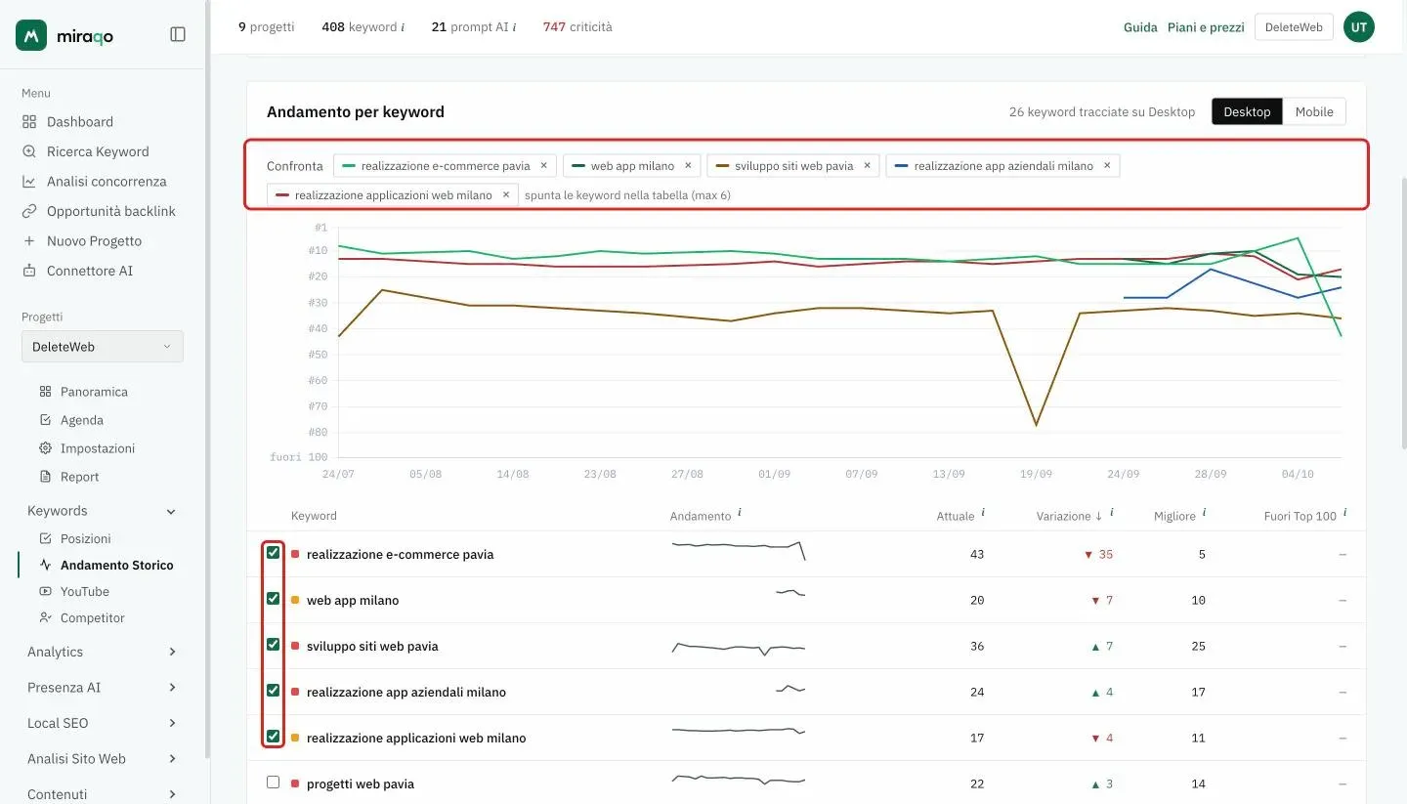Check the 'progetti web pavia' checkbox
The image size is (1407, 804).
click(274, 783)
